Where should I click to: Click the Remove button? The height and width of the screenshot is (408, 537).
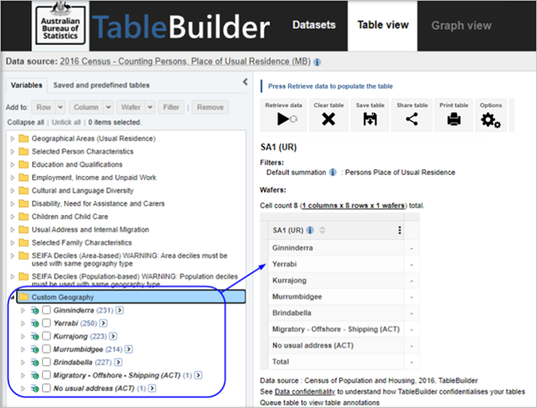(210, 107)
